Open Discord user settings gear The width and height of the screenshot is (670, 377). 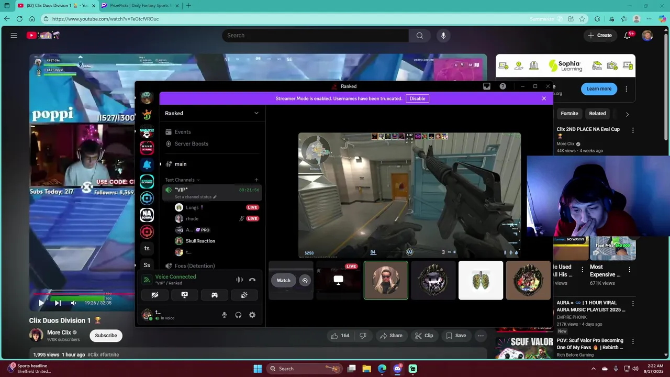click(252, 315)
